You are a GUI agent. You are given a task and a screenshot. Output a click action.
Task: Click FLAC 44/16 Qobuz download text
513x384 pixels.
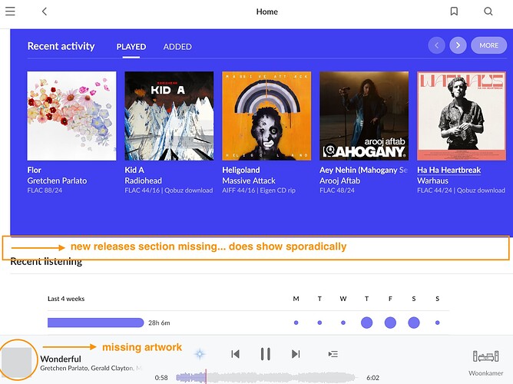pos(169,190)
